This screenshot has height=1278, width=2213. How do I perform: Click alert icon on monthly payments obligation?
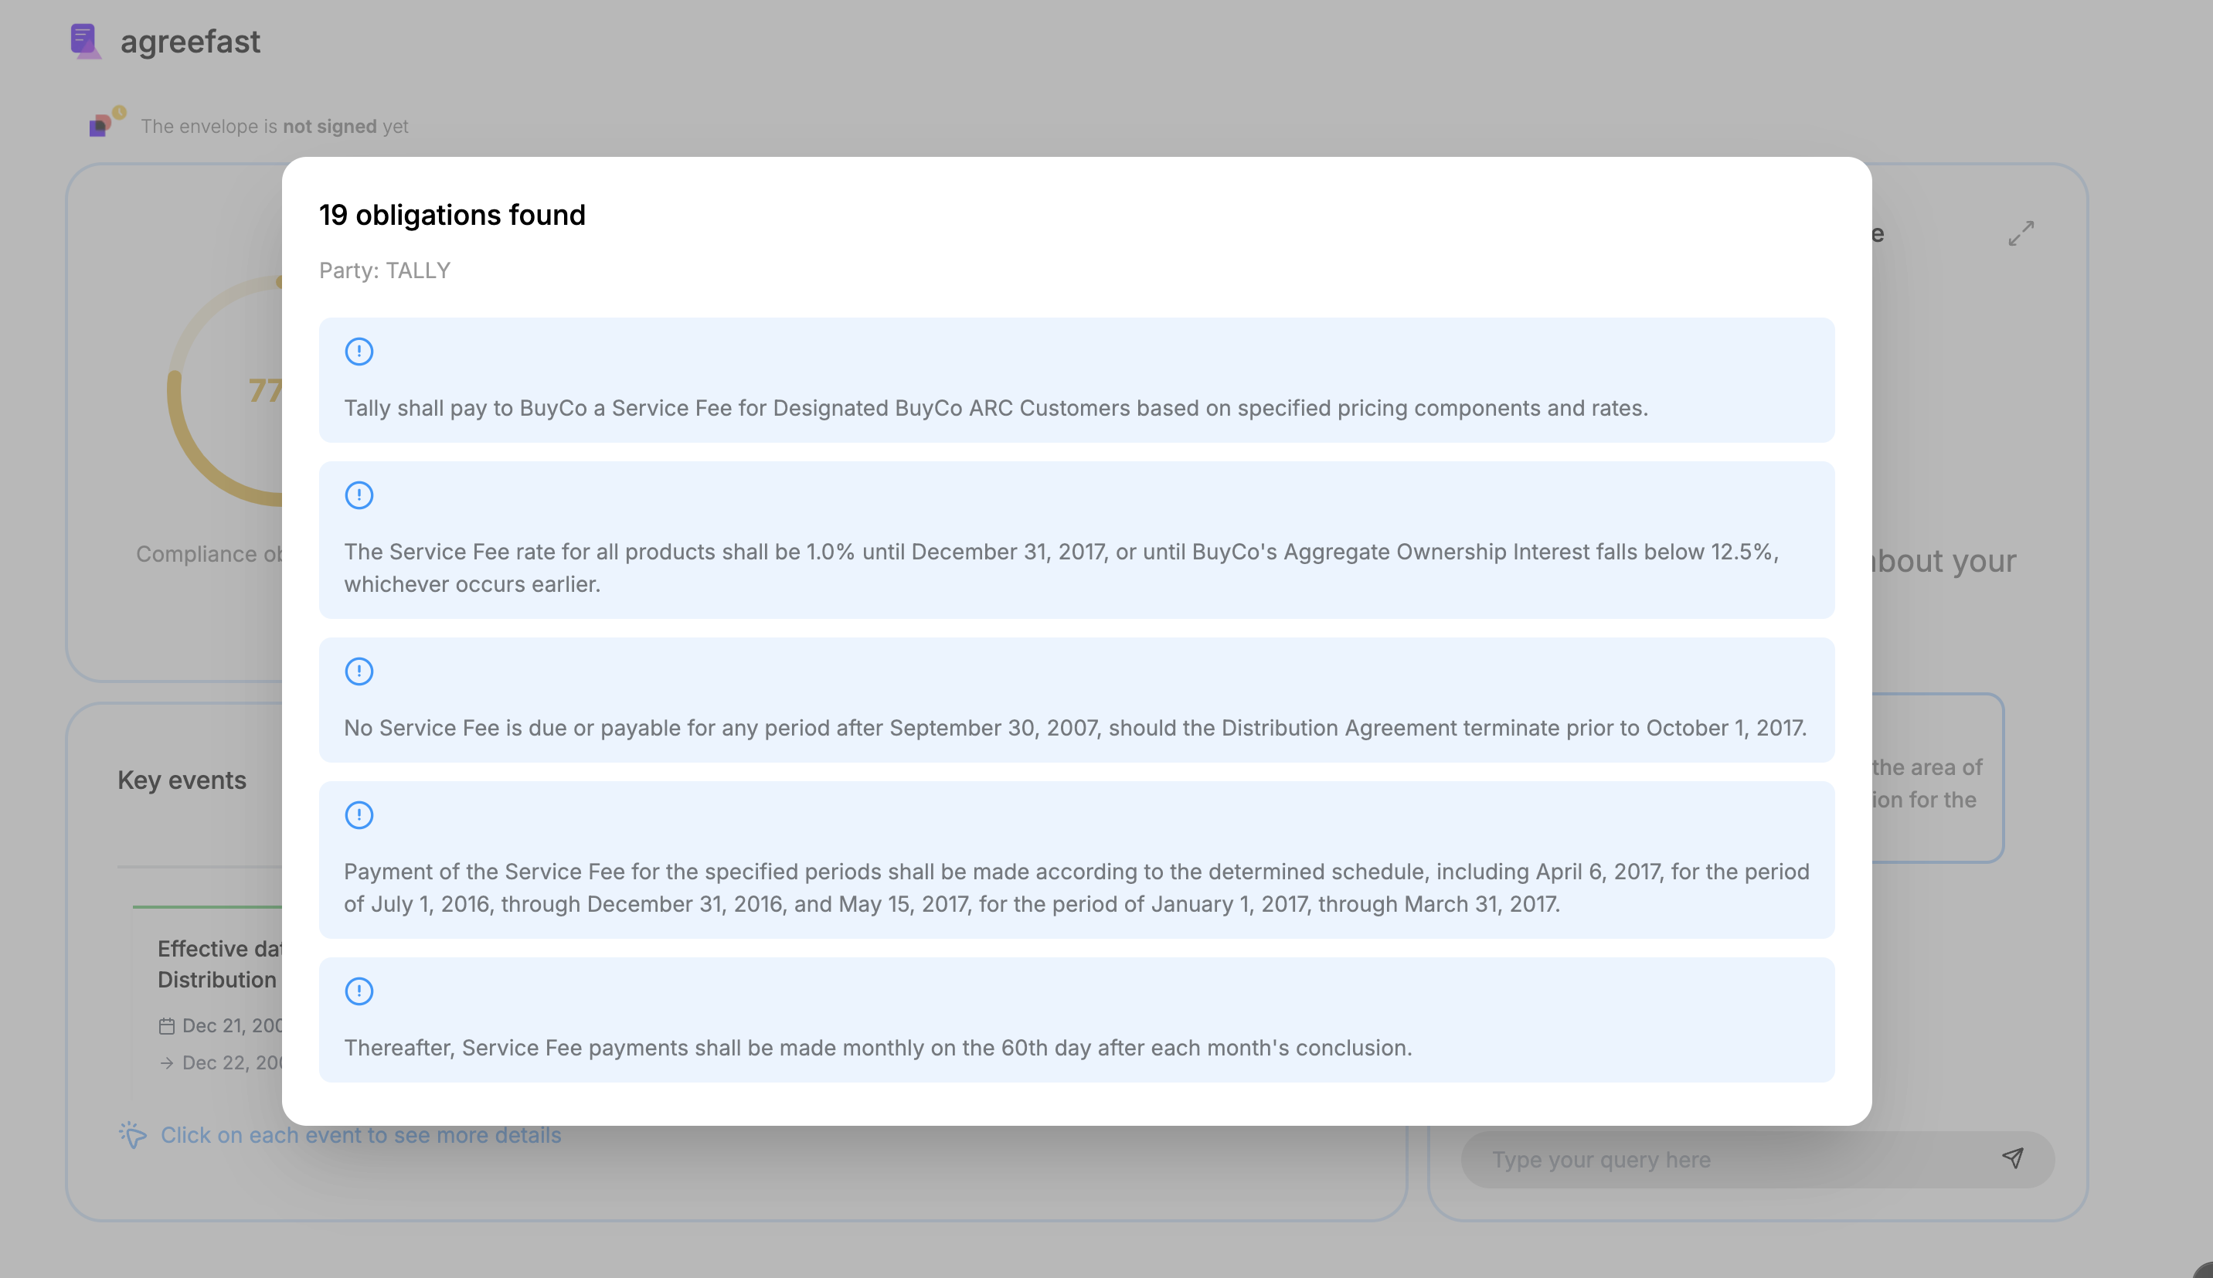359,992
